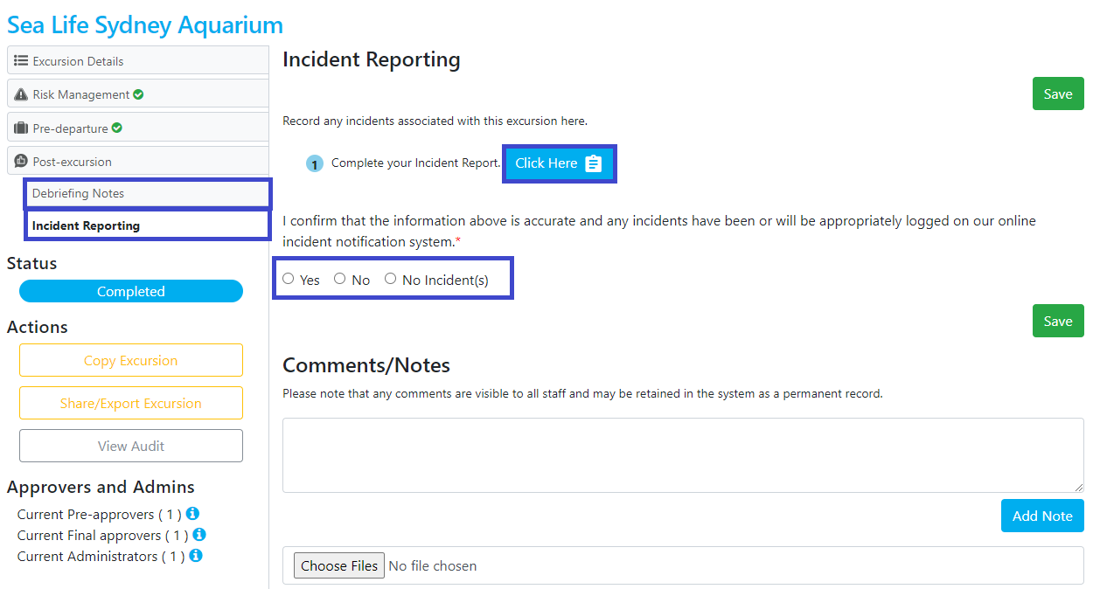
Task: Click the 'No file chosen' text
Action: [x=433, y=566]
